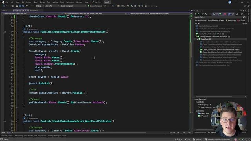Click test status glyph beside line 84
251x141 pixels.
click(5, 121)
